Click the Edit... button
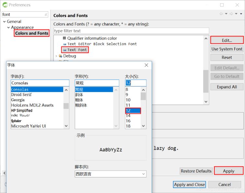Viewport: 245px width, 193px height. pos(227,40)
